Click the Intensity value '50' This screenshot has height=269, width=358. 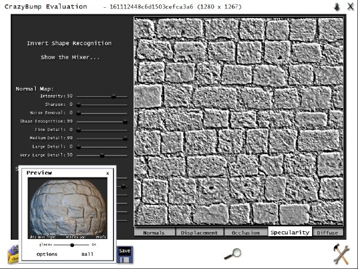pos(70,96)
